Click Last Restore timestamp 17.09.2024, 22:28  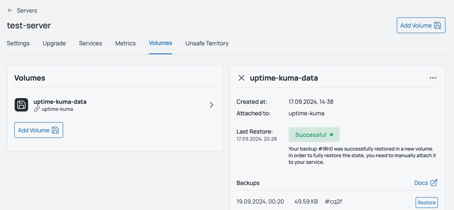[257, 139]
